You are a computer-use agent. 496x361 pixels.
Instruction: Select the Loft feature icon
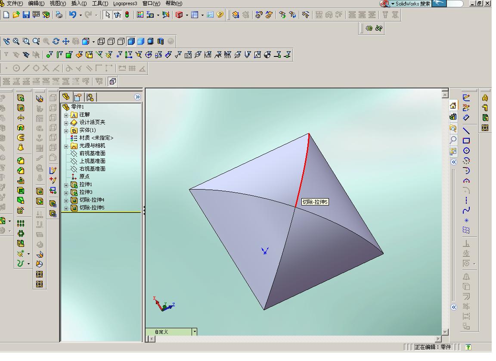click(21, 147)
